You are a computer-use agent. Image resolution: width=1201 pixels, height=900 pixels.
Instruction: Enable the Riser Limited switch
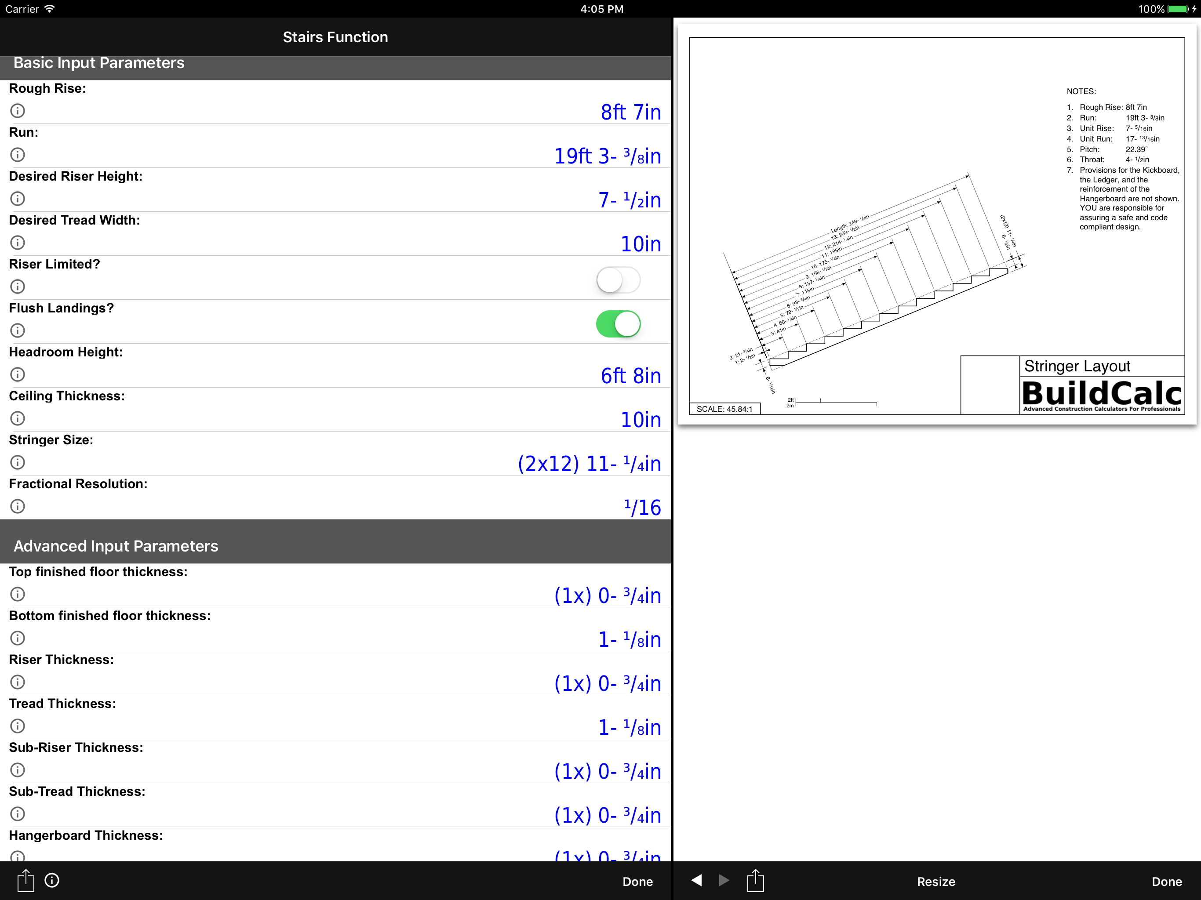[618, 281]
